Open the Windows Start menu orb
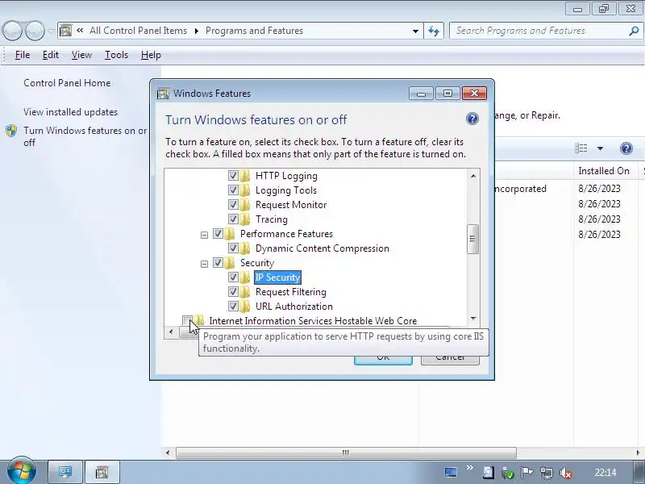645x484 pixels. (21, 470)
